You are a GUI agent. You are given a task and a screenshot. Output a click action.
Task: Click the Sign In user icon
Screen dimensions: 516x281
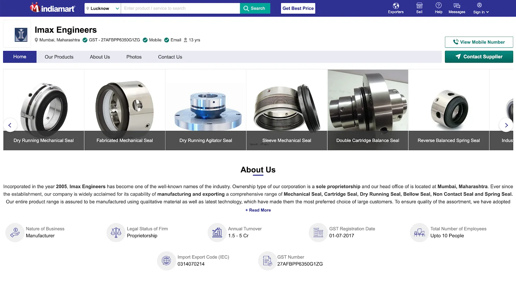pyautogui.click(x=479, y=6)
